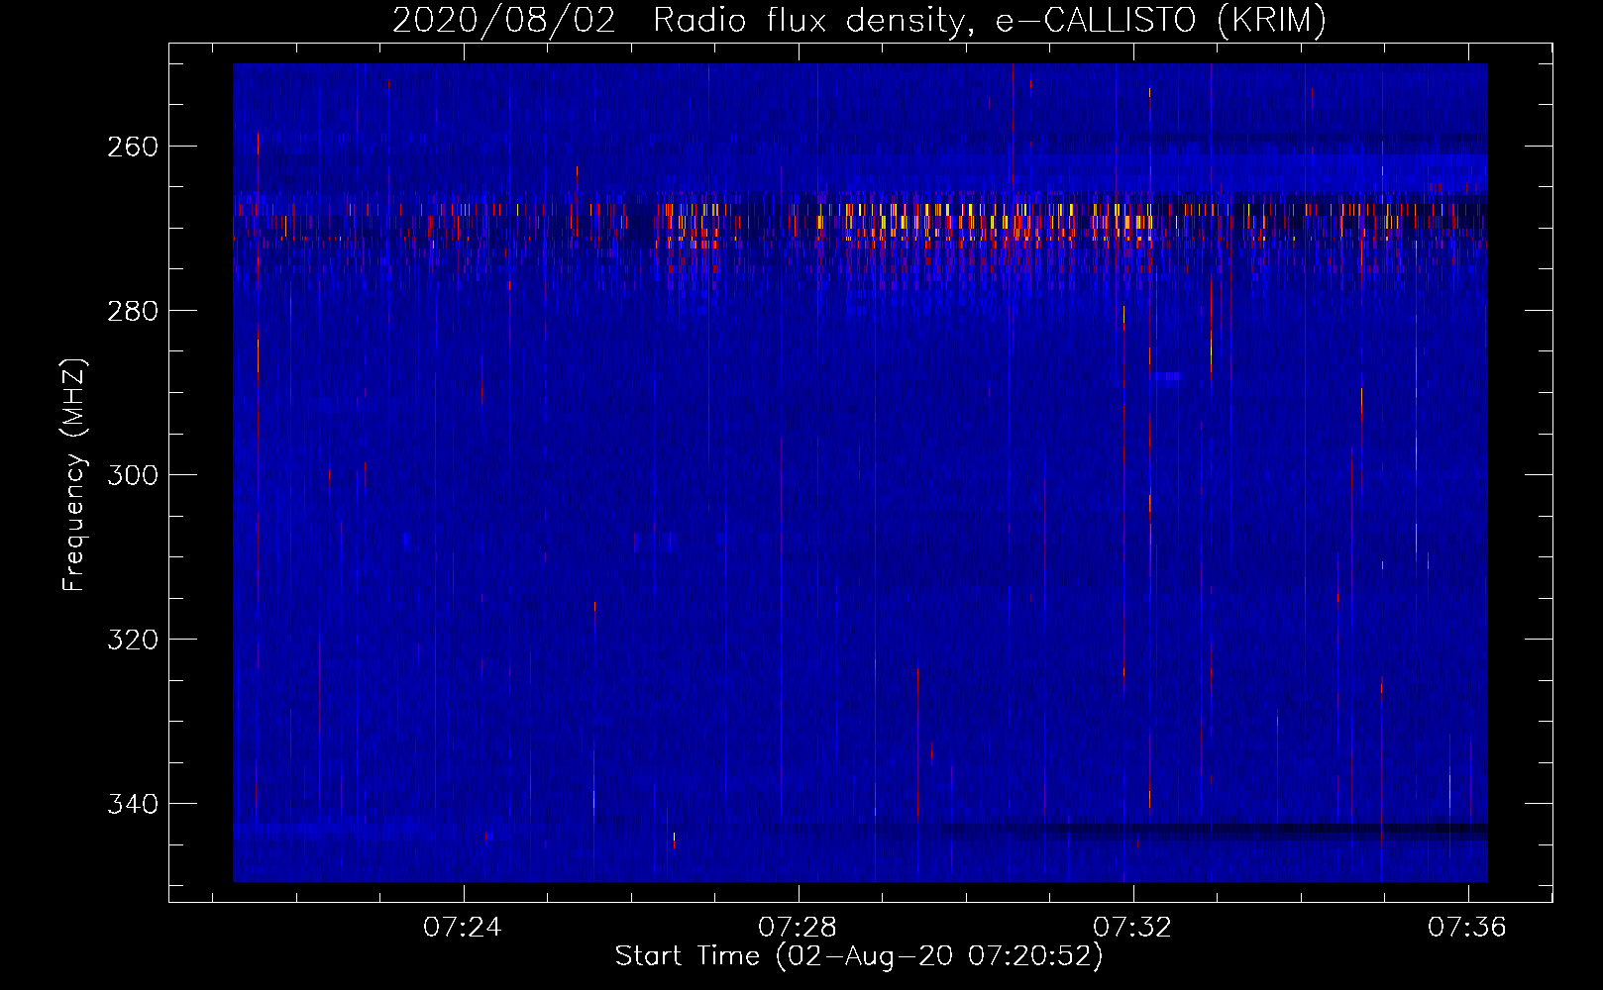Click the 320 frequency tick label
This screenshot has width=1603, height=990.
pos(133,640)
